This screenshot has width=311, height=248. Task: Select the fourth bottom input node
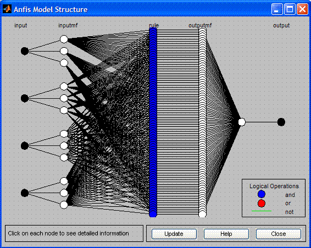click(25, 193)
